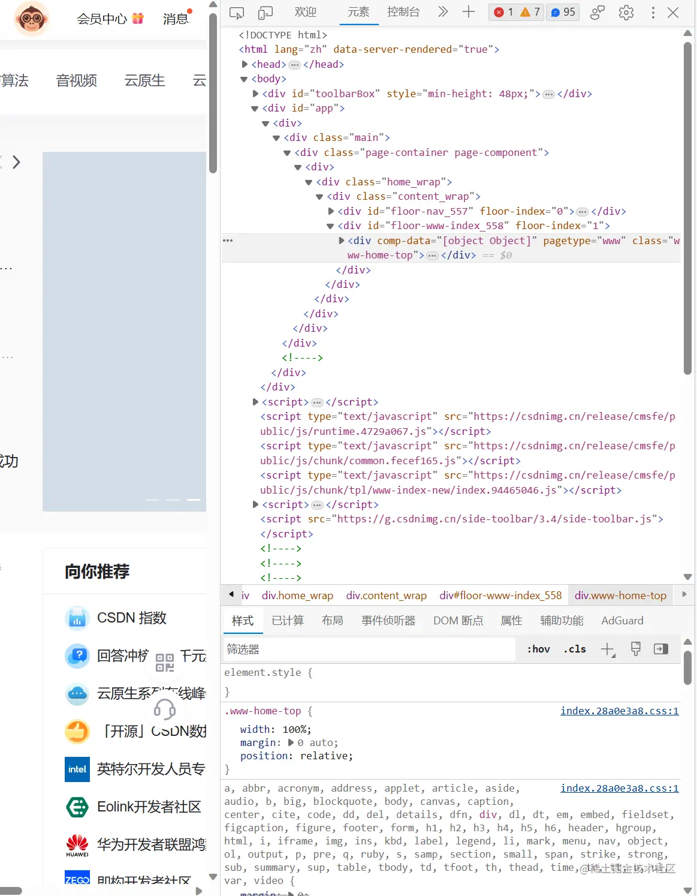This screenshot has width=697, height=896.
Task: Open the DOM 断点 tab
Action: (x=458, y=621)
